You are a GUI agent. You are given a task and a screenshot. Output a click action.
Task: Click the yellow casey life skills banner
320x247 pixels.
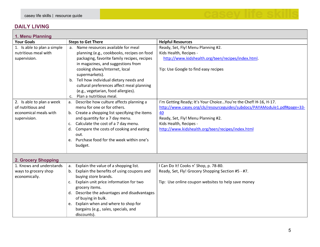199,14
